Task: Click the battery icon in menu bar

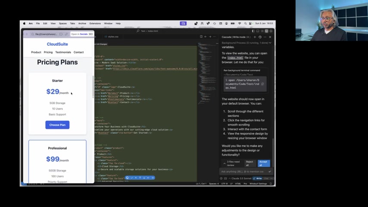Action: (233, 23)
